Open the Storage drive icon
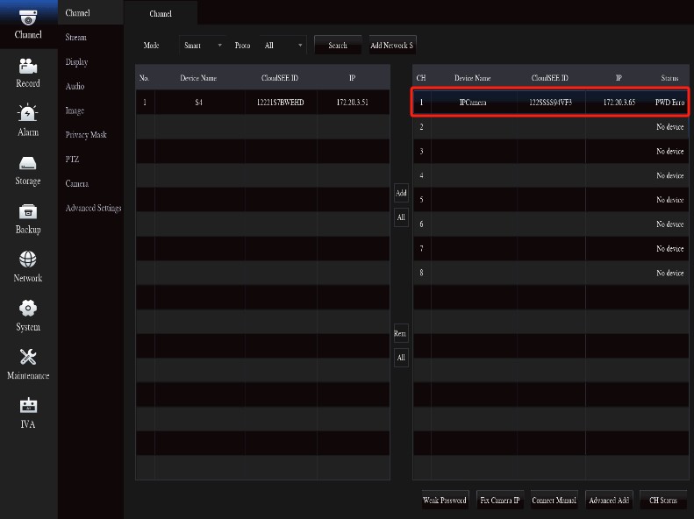694x519 pixels. 28,164
